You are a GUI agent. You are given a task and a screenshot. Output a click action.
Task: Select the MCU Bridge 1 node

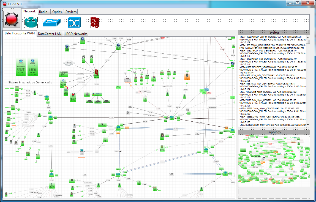[89, 102]
